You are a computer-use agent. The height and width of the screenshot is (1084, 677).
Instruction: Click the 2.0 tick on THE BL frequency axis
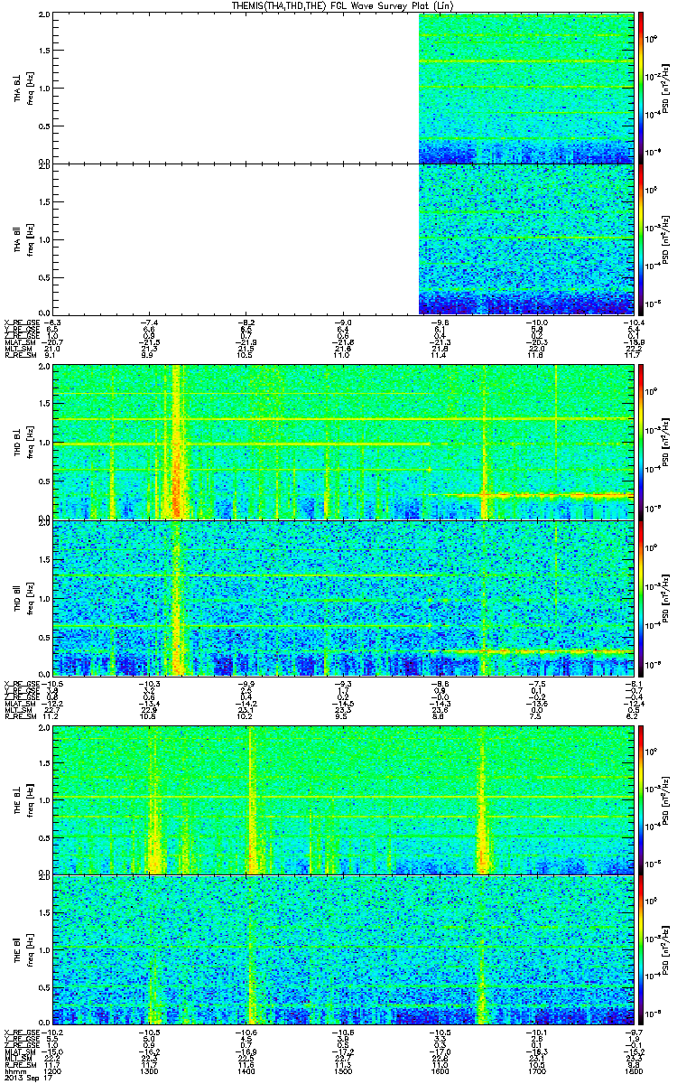coord(44,728)
